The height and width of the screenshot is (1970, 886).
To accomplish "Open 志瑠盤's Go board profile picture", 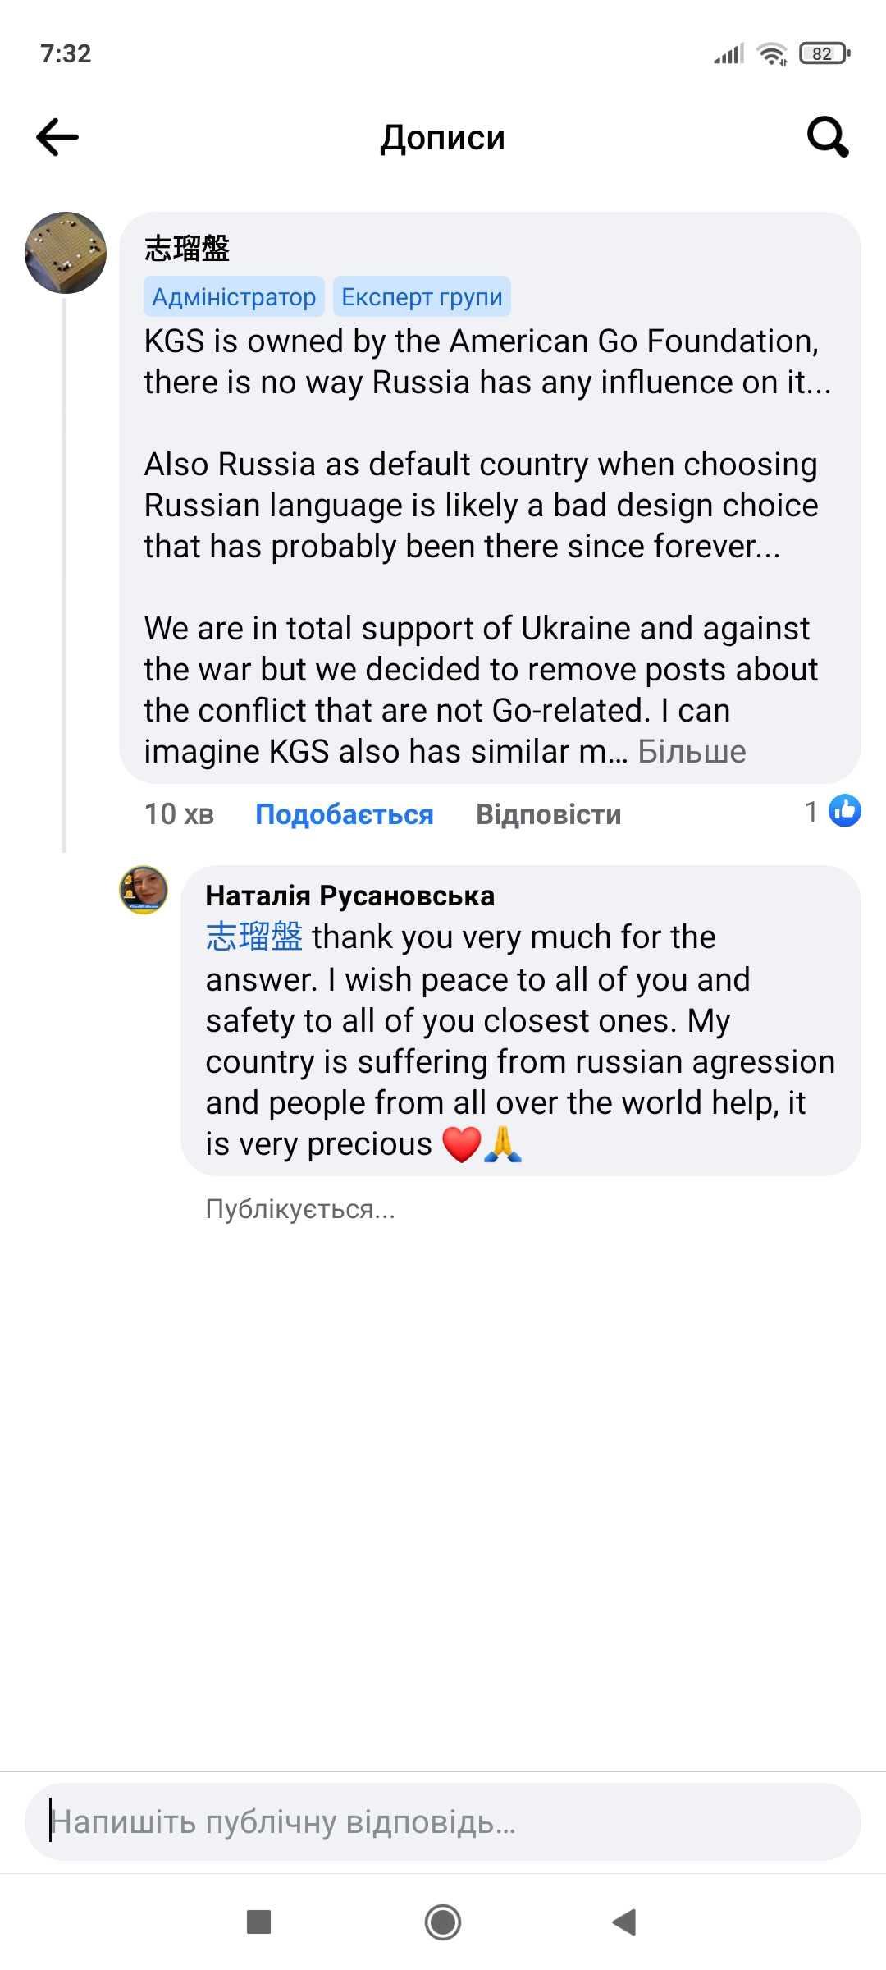I will [66, 253].
